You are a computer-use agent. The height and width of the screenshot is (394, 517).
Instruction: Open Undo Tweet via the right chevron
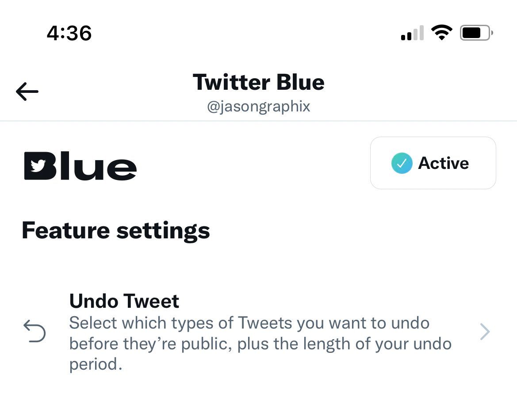tap(485, 332)
